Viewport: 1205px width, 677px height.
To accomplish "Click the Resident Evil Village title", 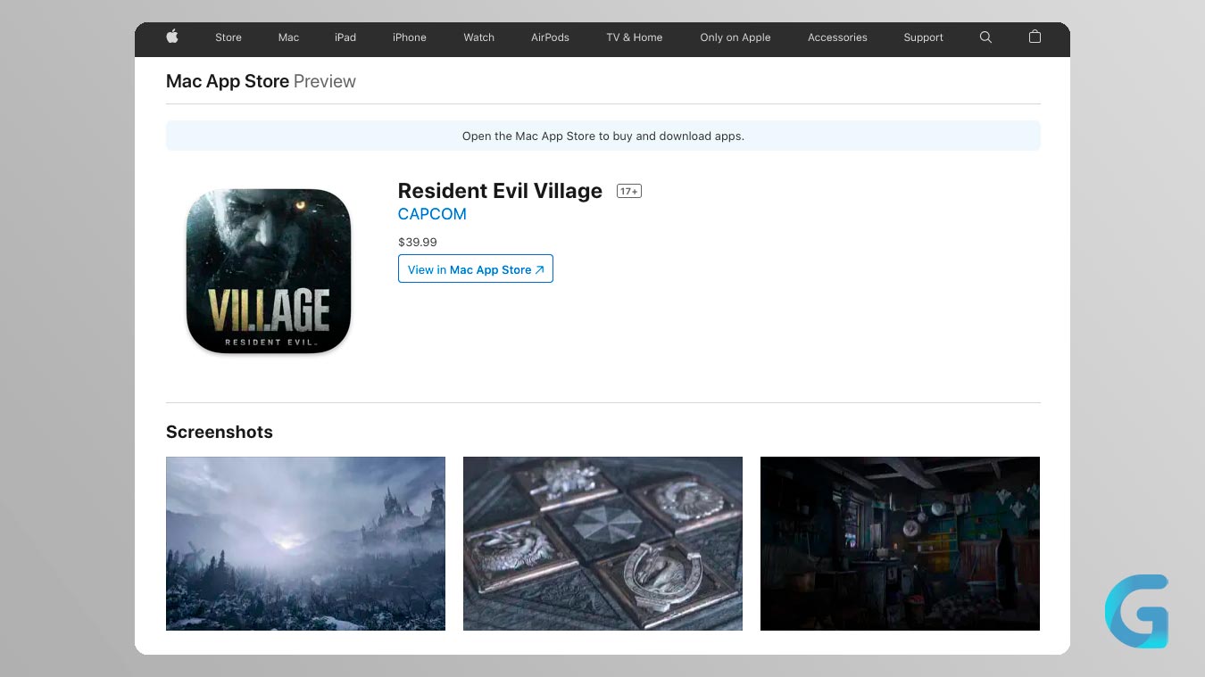I will (x=500, y=191).
